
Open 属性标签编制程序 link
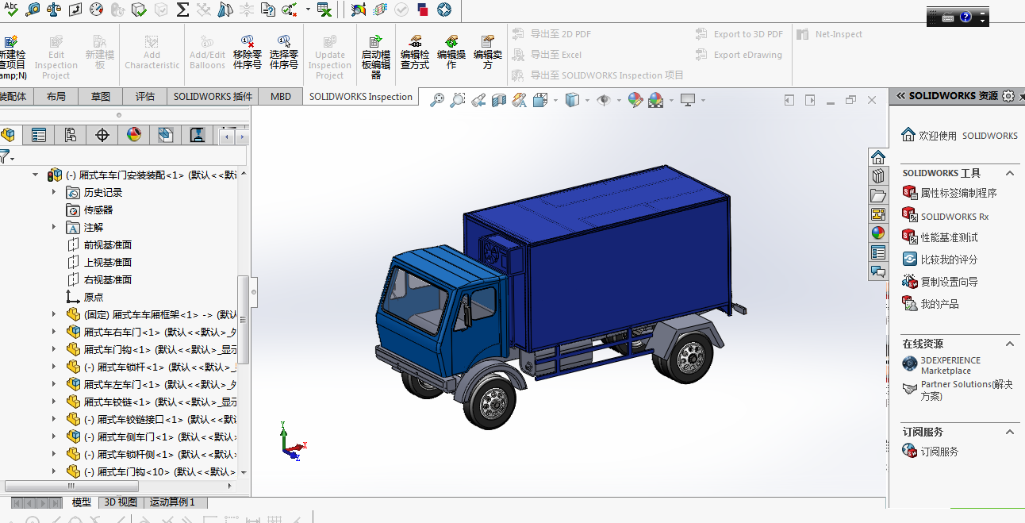tap(958, 193)
